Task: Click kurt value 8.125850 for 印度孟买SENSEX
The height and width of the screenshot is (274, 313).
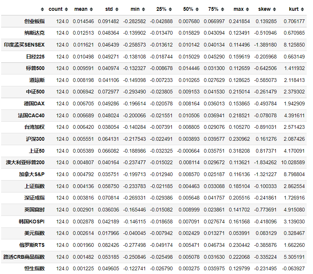Action: [294, 45]
